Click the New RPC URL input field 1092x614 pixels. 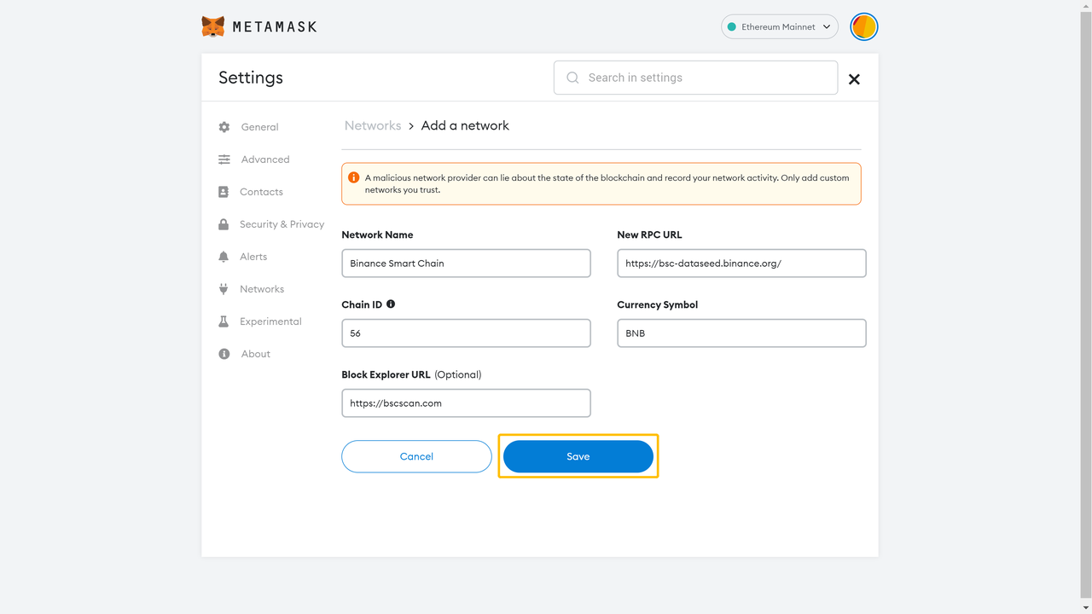pos(741,264)
